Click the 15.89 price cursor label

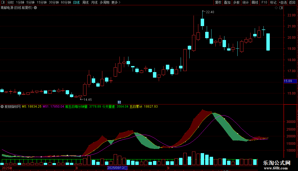(x=290, y=81)
